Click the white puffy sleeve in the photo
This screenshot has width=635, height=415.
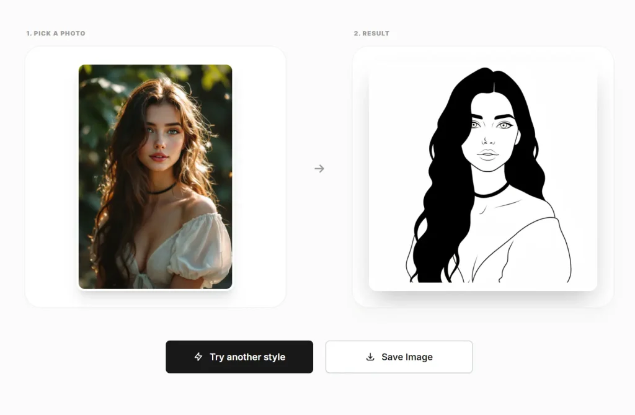coord(202,245)
